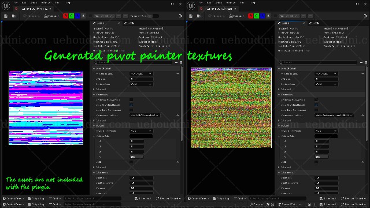Click the Browse to asset icon in the right editor toolbar

click(199, 16)
